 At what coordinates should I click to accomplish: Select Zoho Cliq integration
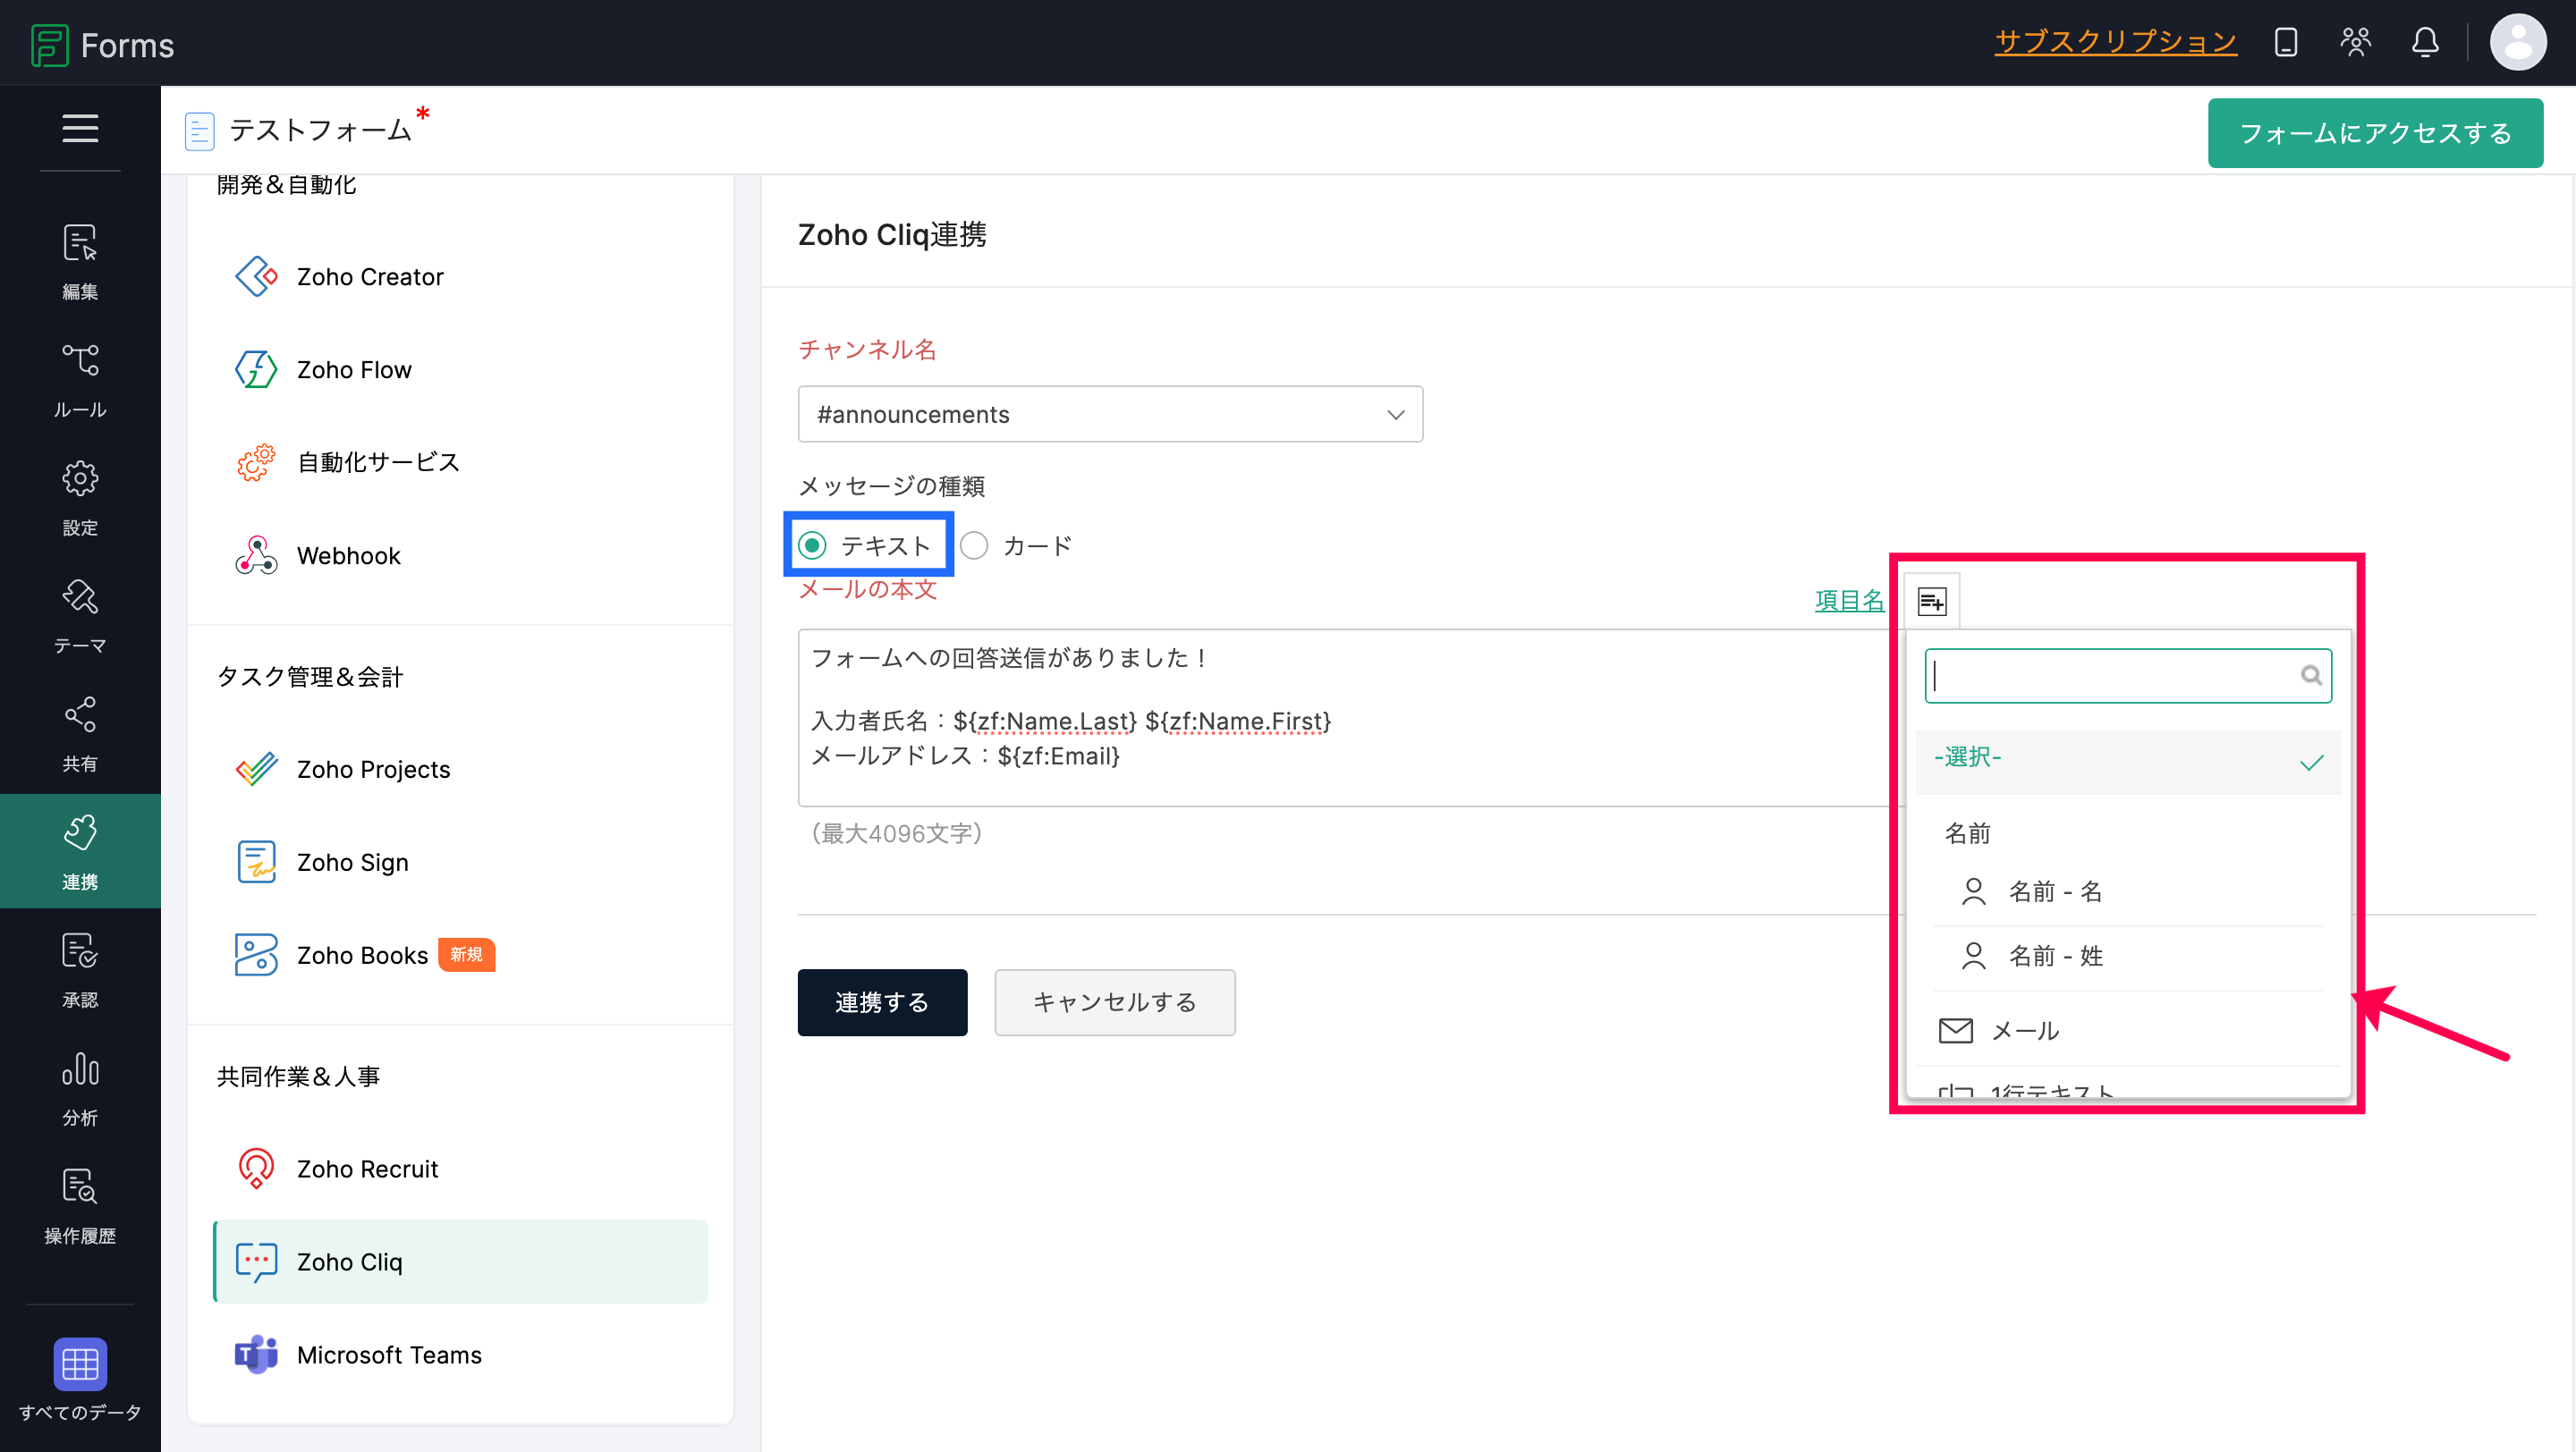pos(461,1262)
